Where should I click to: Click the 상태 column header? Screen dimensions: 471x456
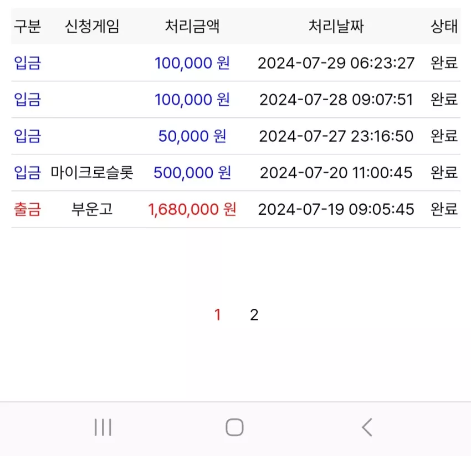click(444, 26)
